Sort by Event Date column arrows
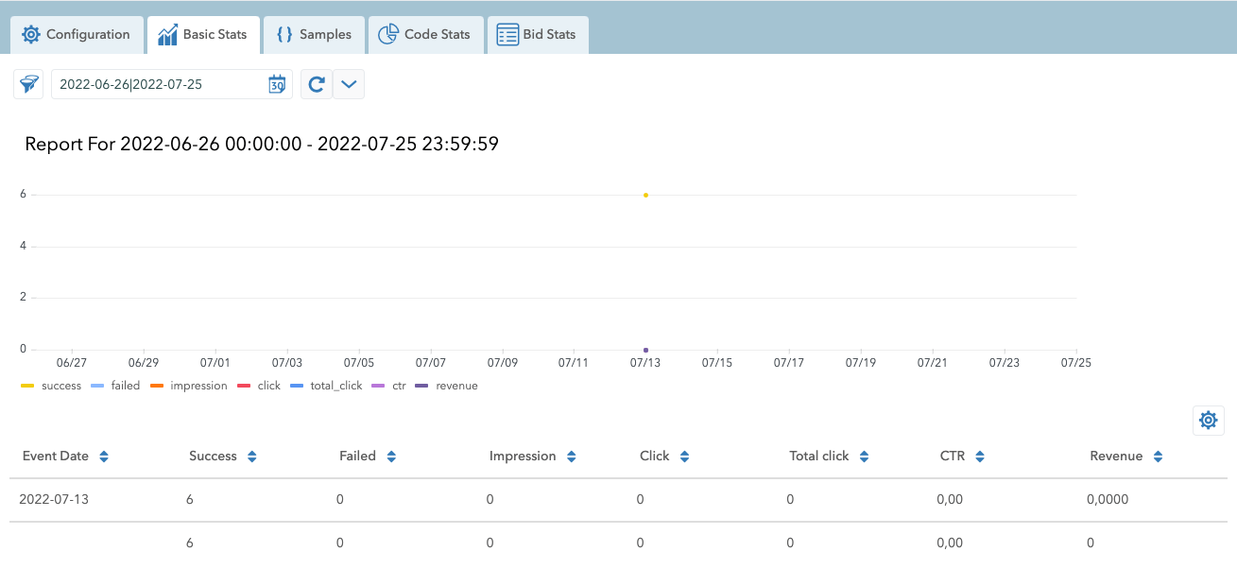 [x=104, y=457]
